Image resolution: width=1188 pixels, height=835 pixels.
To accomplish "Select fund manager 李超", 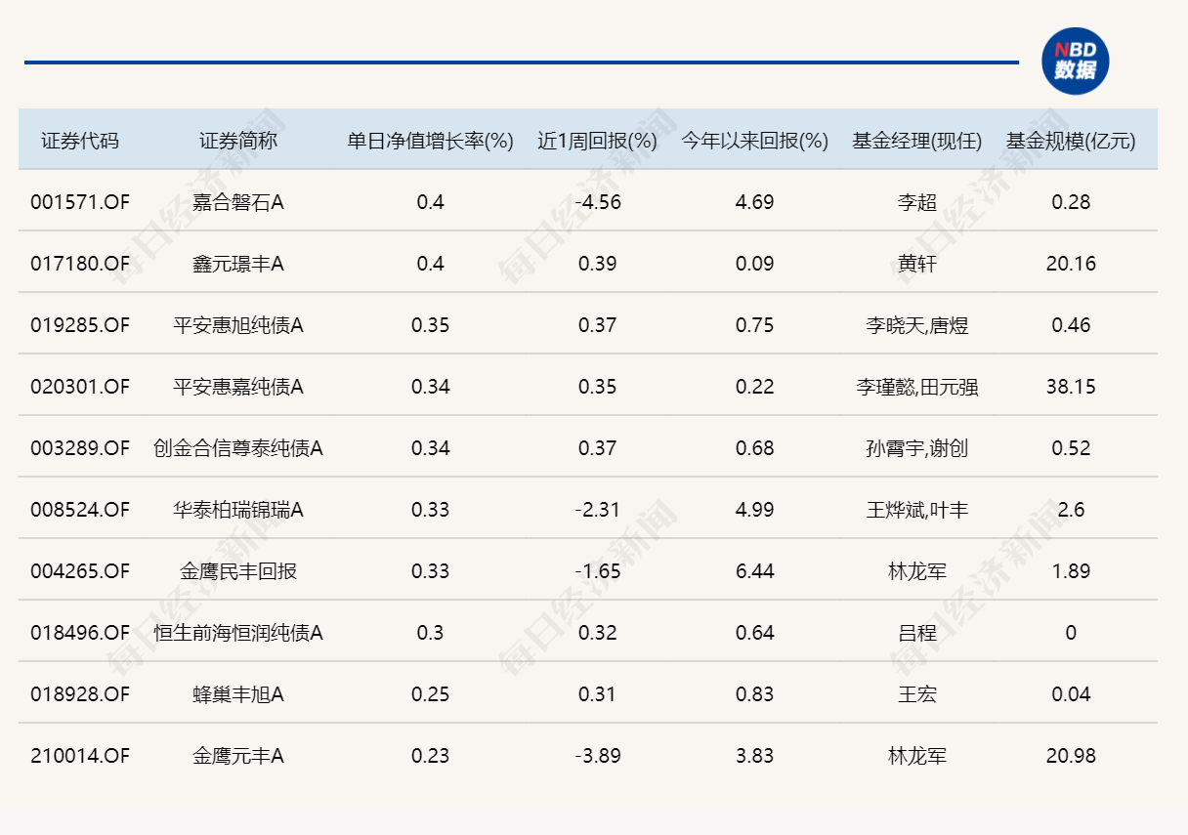I will pos(915,202).
